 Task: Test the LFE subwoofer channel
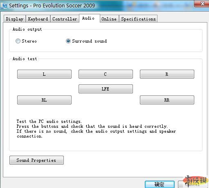pos(106,89)
